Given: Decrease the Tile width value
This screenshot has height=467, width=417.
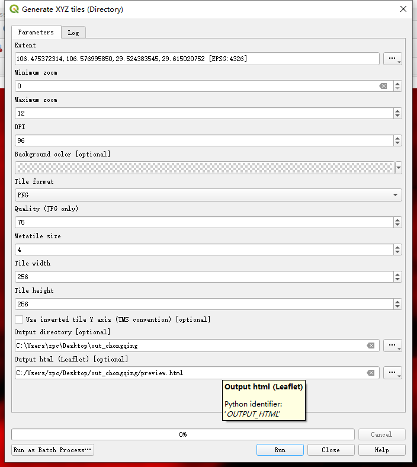Looking at the screenshot, I should point(397,279).
